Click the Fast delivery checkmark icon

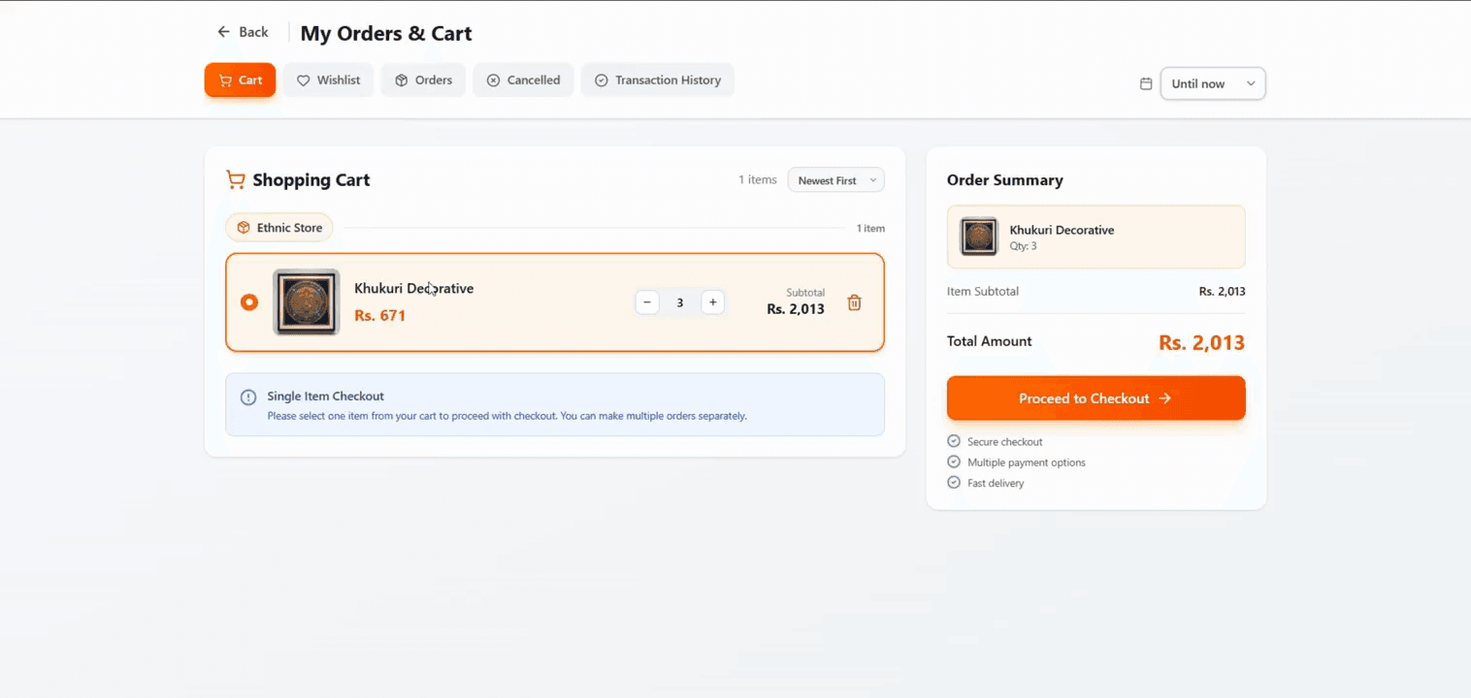(954, 482)
